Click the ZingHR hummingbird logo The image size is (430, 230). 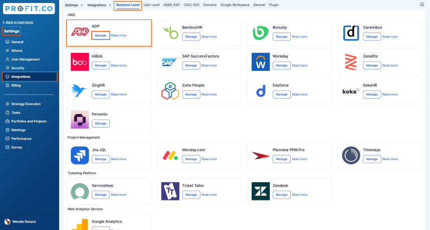[x=80, y=90]
